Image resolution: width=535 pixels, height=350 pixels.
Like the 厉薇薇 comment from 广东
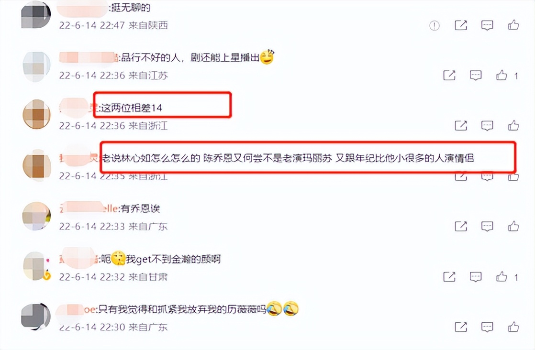coord(513,327)
